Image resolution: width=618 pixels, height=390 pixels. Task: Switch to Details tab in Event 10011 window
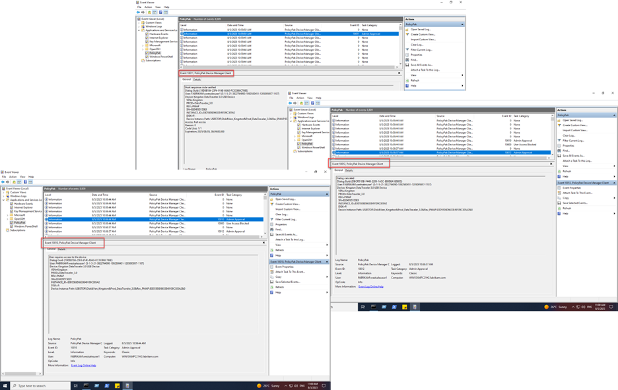click(x=197, y=79)
